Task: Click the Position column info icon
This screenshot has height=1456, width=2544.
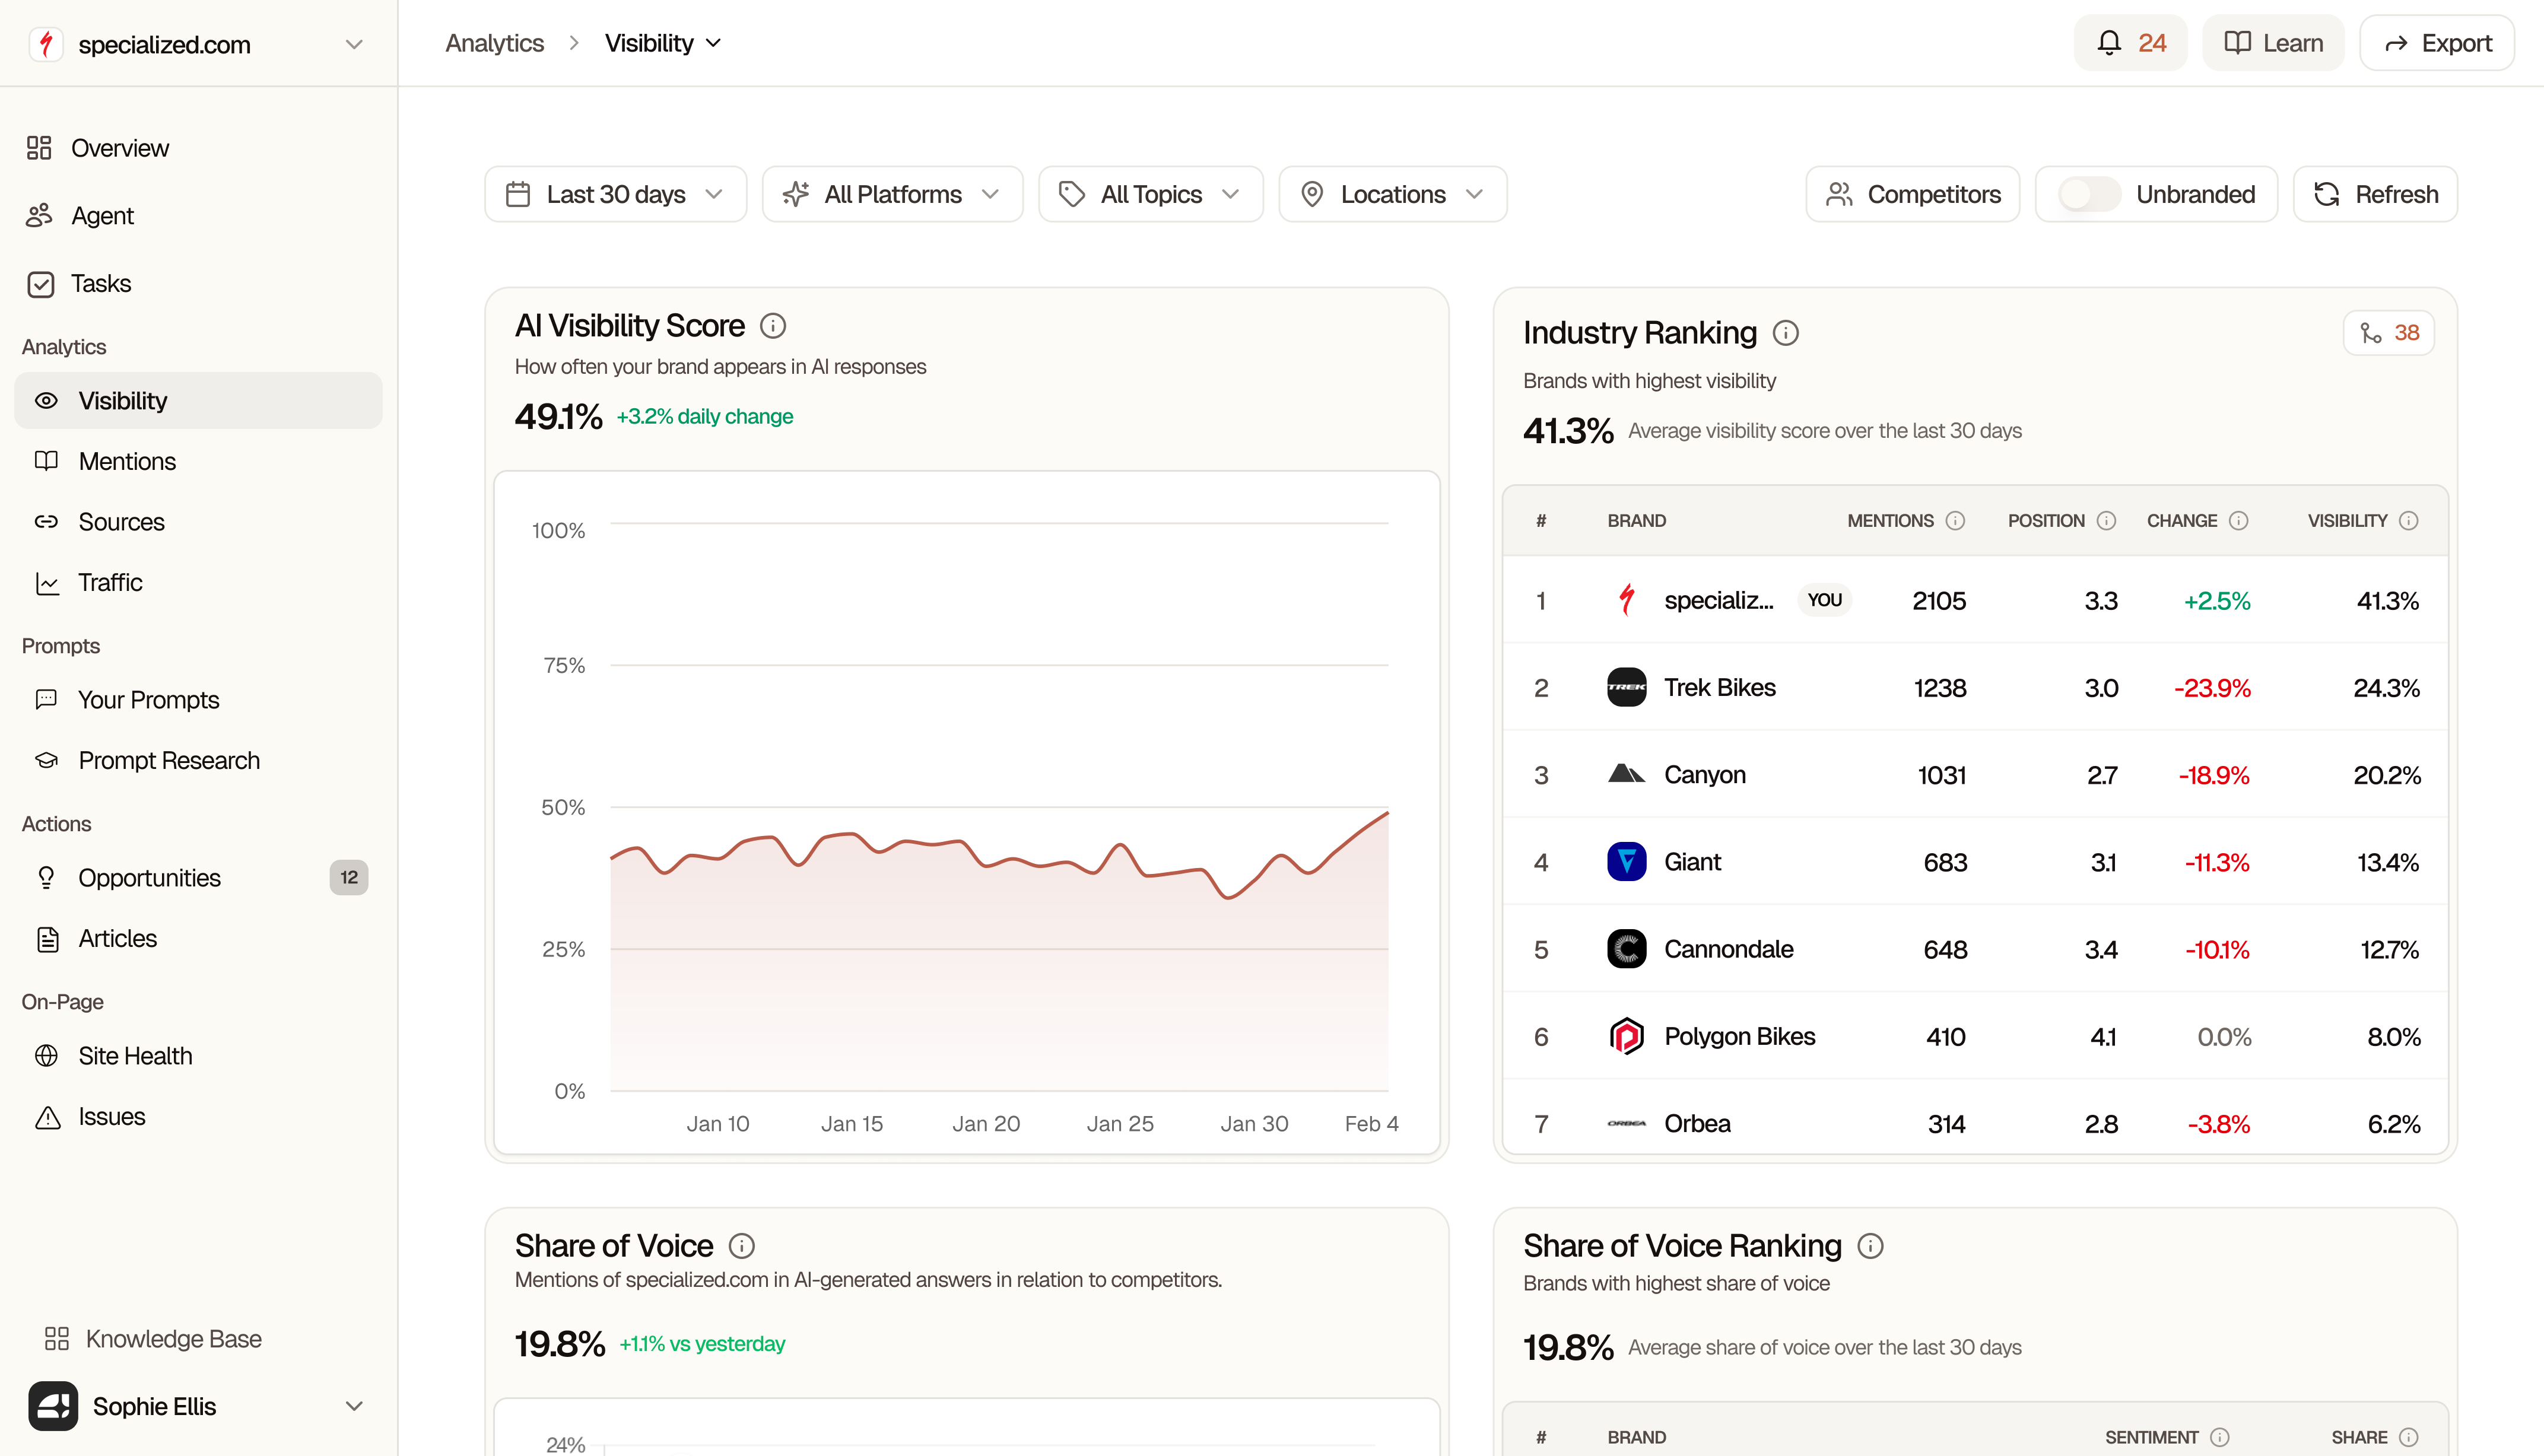Action: point(2107,521)
